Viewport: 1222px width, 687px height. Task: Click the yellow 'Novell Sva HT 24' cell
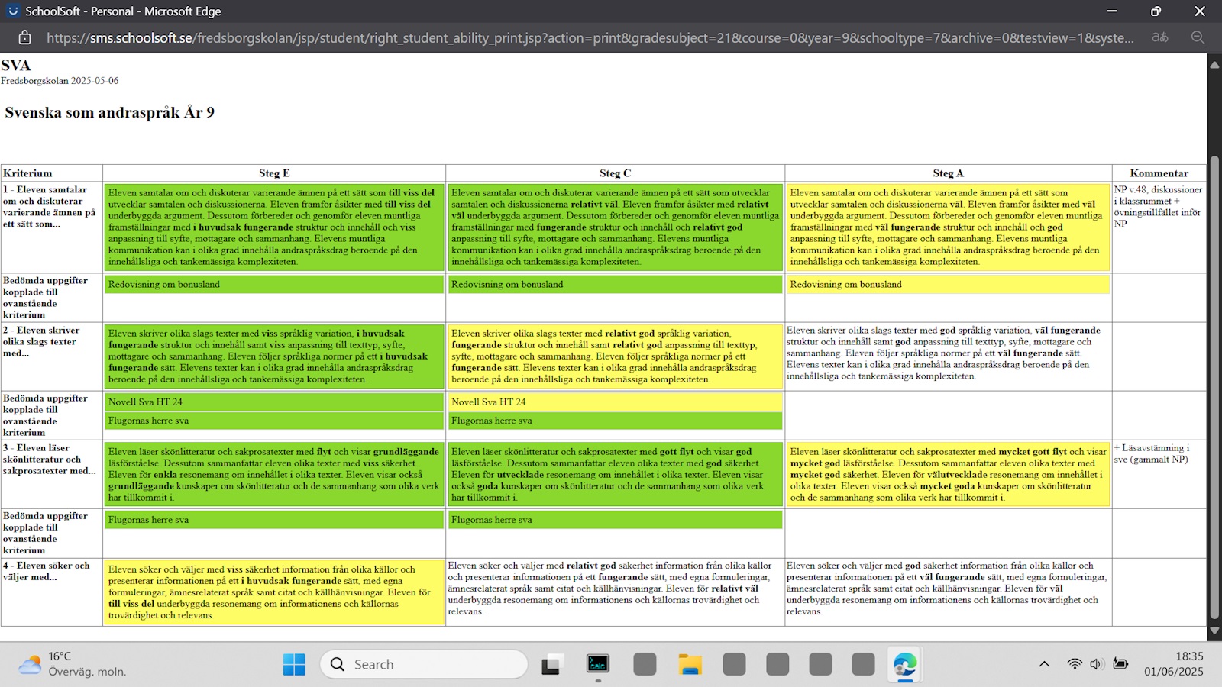point(615,402)
